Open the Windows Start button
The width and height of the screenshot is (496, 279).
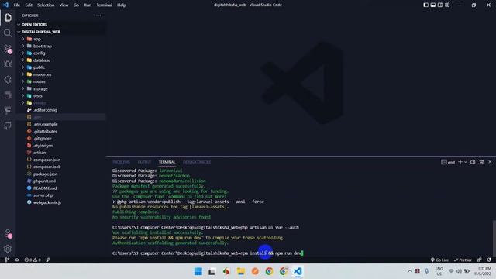point(198,271)
